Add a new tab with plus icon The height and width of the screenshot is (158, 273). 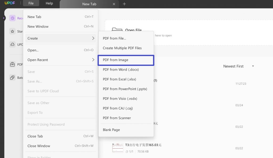tap(124, 4)
